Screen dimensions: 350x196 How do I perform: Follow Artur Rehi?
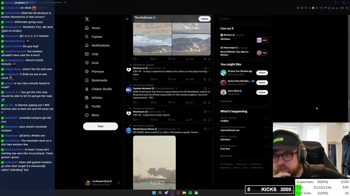click(x=262, y=92)
